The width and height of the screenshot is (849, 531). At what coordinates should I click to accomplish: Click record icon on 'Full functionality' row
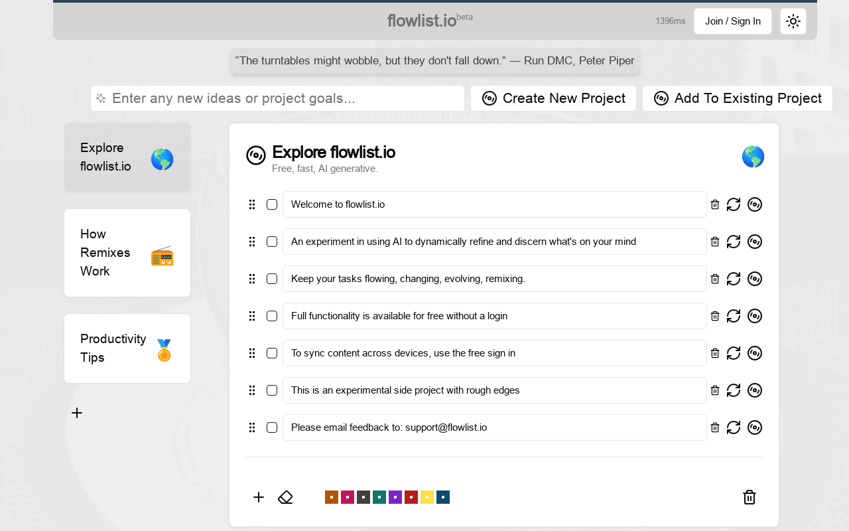[755, 316]
